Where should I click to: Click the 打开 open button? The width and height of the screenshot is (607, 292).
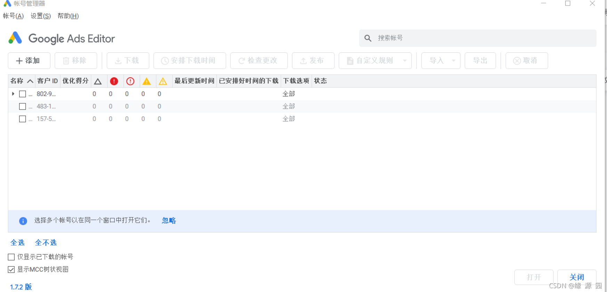click(534, 277)
